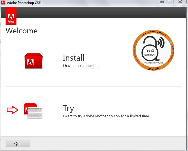Click the Photoshop icon in title bar
188x151 pixels.
3,3
